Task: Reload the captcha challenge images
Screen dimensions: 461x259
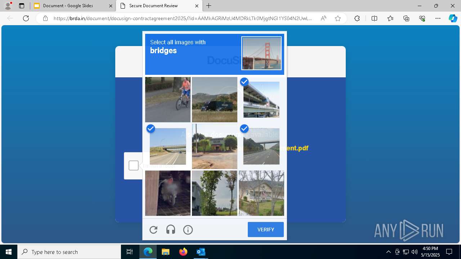Action: coord(153,230)
